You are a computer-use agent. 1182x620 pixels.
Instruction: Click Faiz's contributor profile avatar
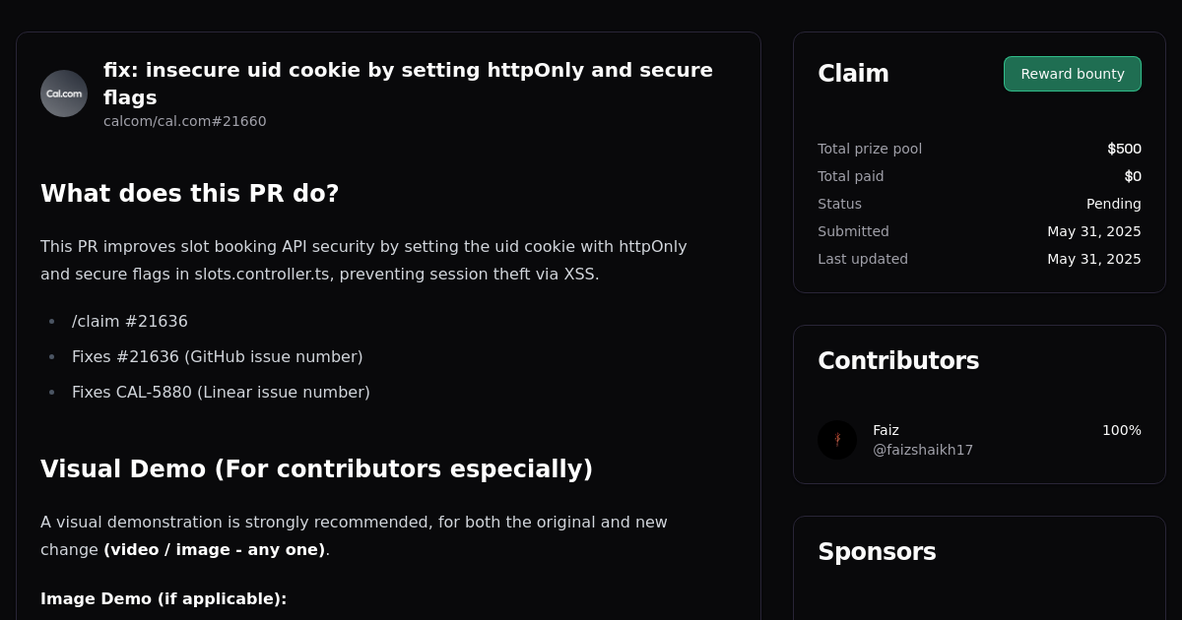click(x=836, y=439)
